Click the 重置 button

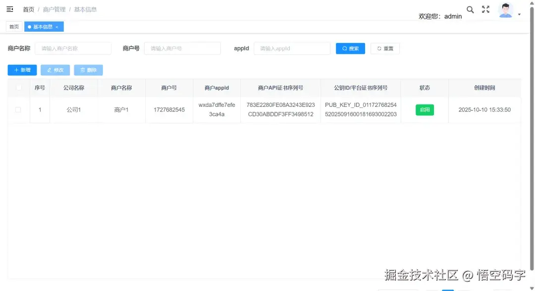tap(385, 48)
